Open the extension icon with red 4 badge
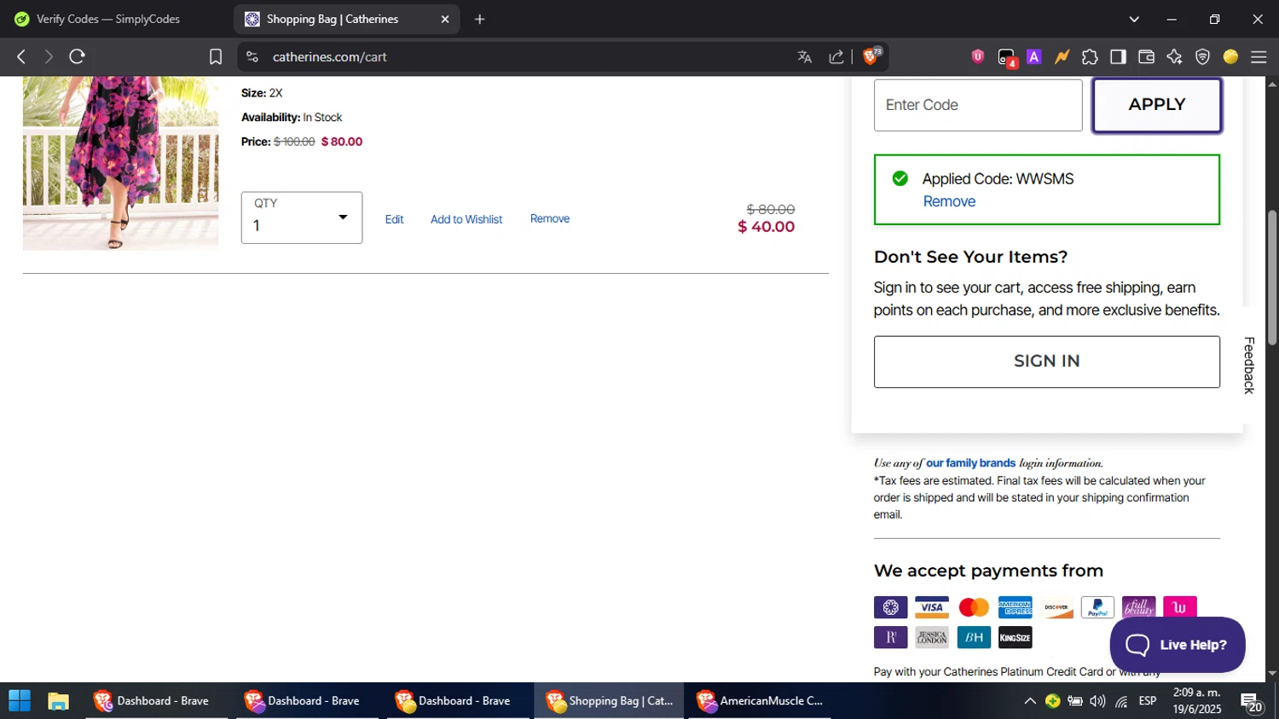Viewport: 1279px width, 719px height. (x=1007, y=57)
